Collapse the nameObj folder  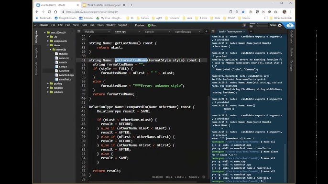51,50
